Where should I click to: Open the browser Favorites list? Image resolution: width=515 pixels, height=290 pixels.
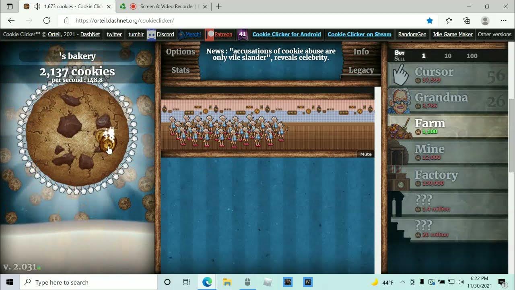(449, 21)
